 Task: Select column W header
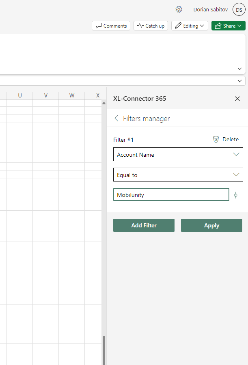click(x=72, y=95)
